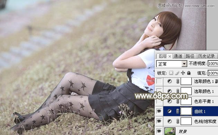Select layer name 曲线 1
The height and width of the screenshot is (135, 218).
pos(200,112)
